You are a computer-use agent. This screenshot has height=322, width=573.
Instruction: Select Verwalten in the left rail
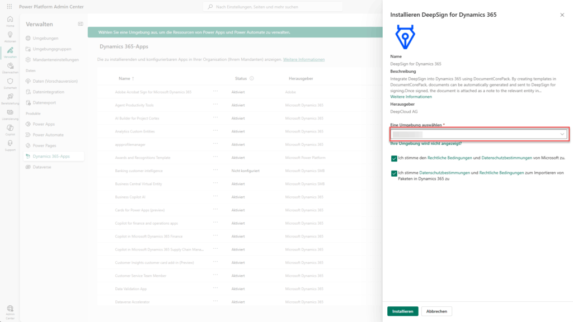coord(10,53)
